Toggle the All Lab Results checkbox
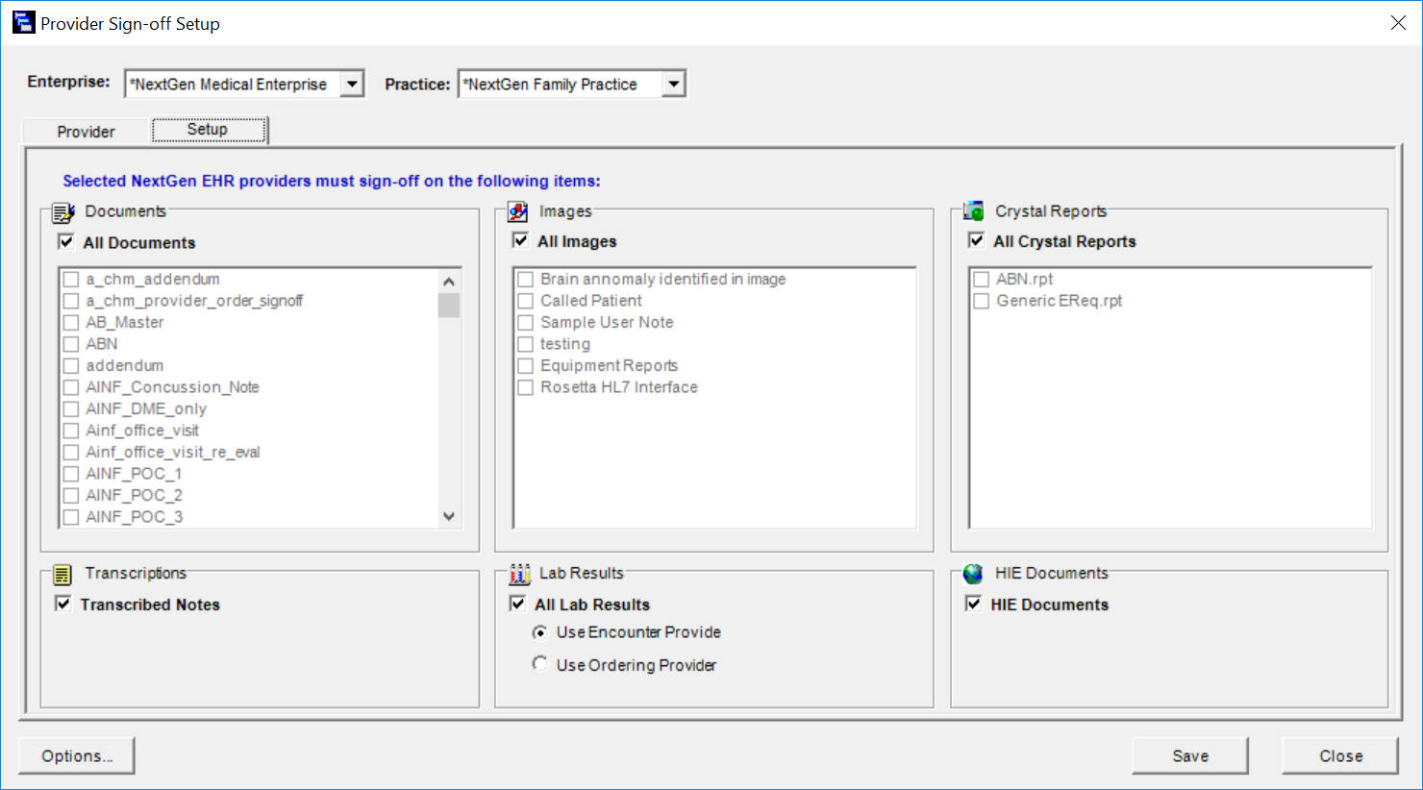Screen dimensions: 1423x790 pos(517,604)
